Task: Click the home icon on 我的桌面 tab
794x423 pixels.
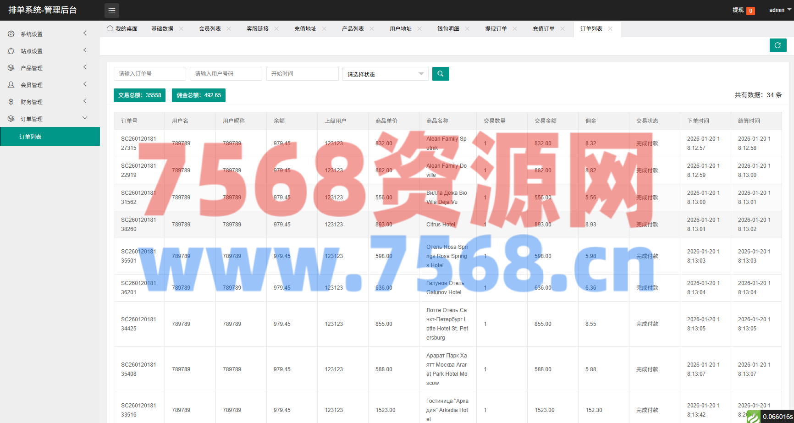Action: [x=110, y=28]
